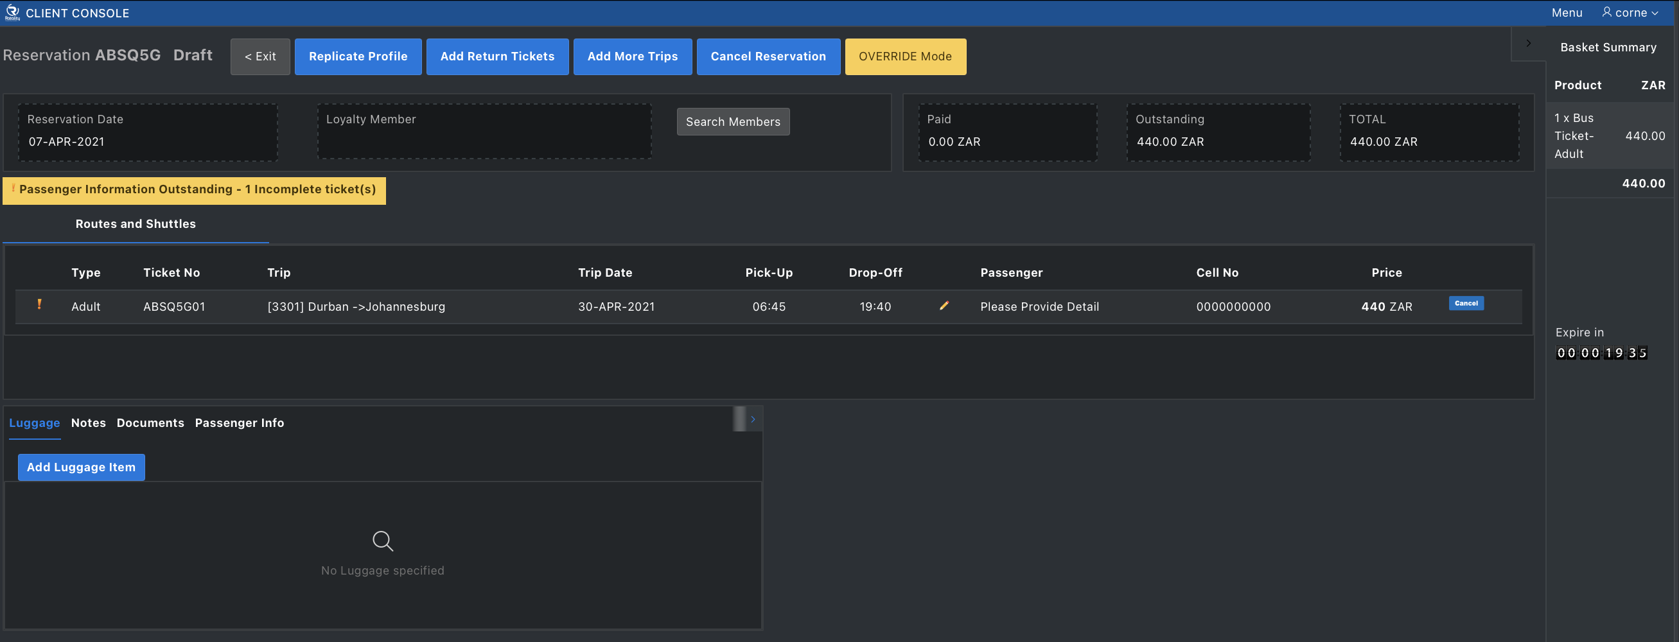The height and width of the screenshot is (642, 1679).
Task: Switch to the Notes tab
Action: pyautogui.click(x=88, y=423)
